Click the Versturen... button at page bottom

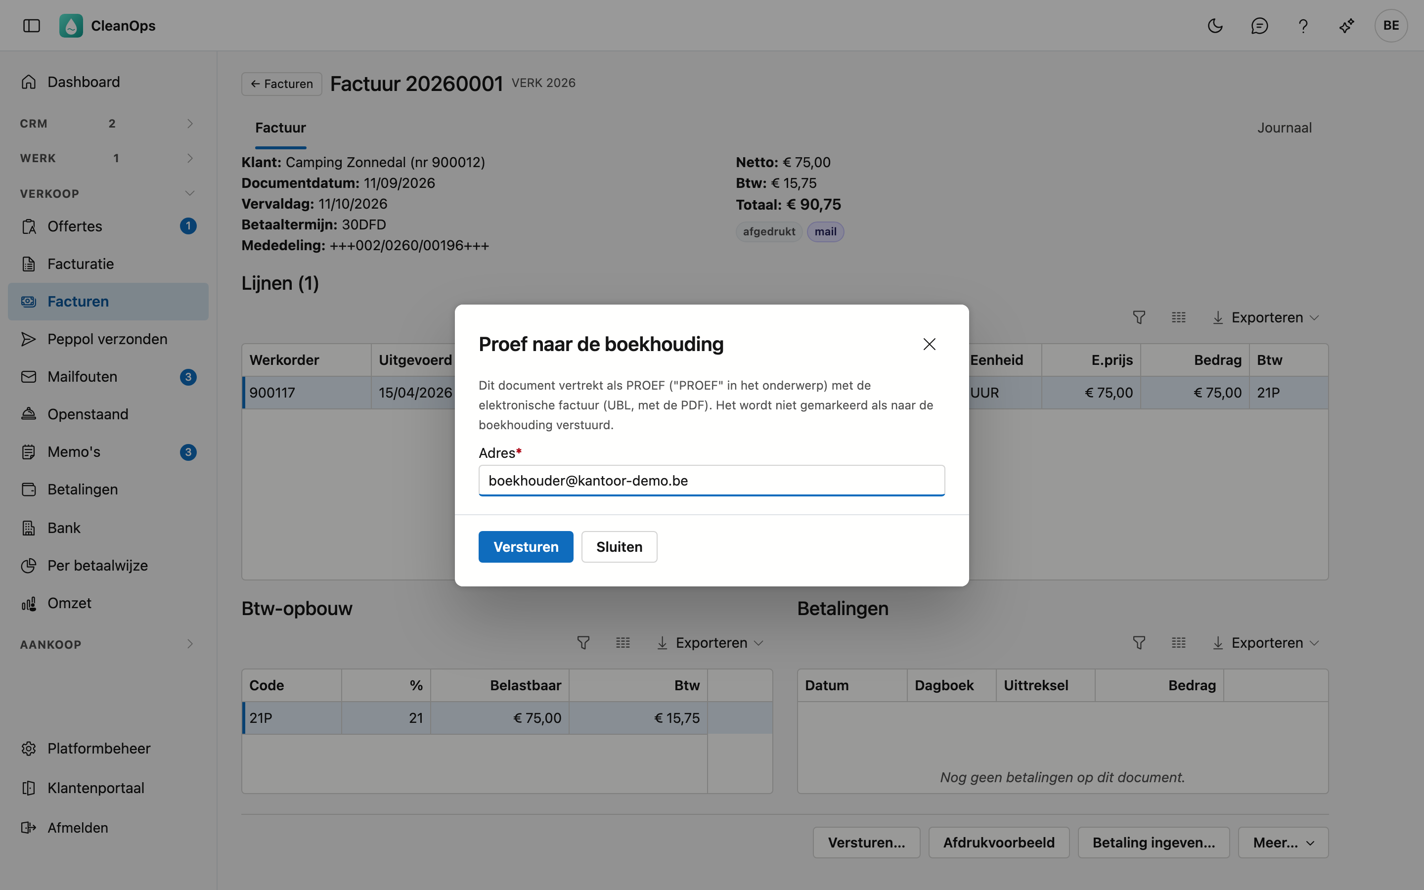click(x=866, y=843)
